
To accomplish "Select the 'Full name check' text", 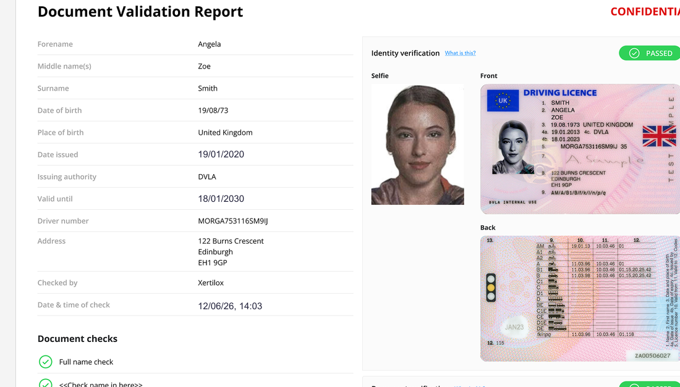I will tap(86, 362).
